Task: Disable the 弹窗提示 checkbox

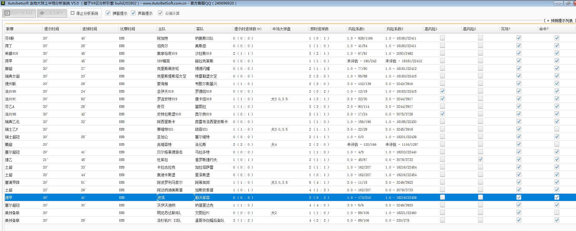Action: click(x=108, y=13)
